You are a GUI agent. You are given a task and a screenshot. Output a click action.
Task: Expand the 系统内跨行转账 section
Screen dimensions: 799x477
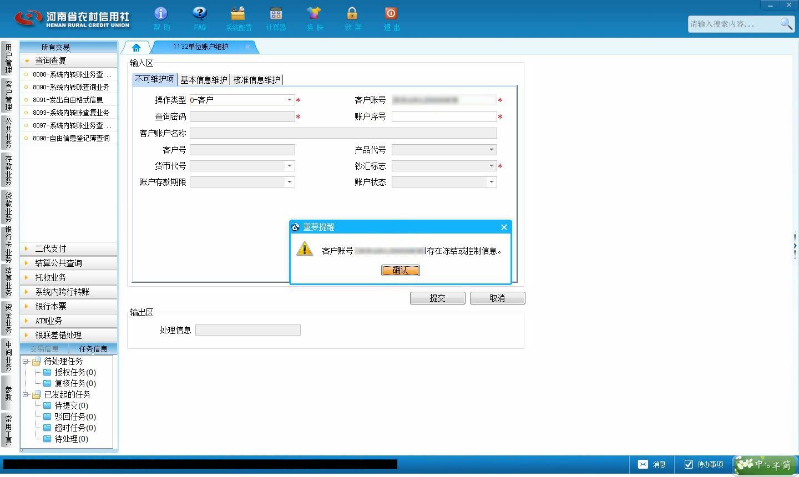[68, 292]
